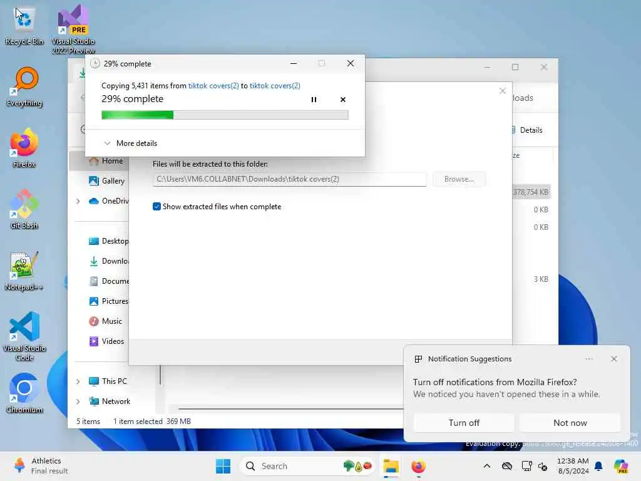The width and height of the screenshot is (641, 481).
Task: Open the Copilot preview taskbar icon
Action: point(621,466)
